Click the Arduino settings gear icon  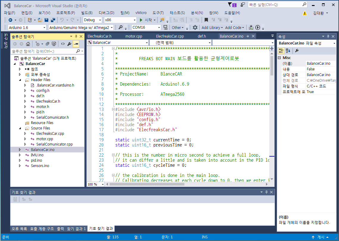[x=195, y=27]
